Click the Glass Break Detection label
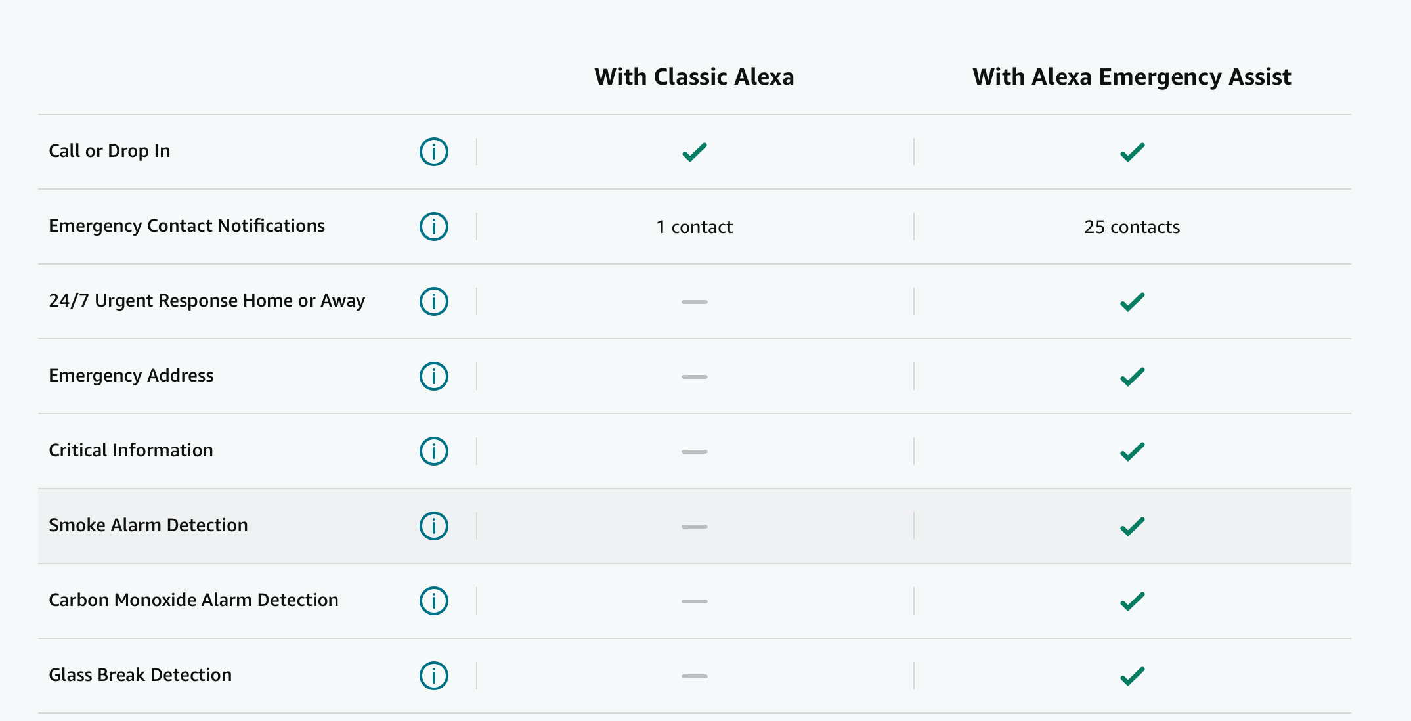1411x721 pixels. tap(141, 675)
